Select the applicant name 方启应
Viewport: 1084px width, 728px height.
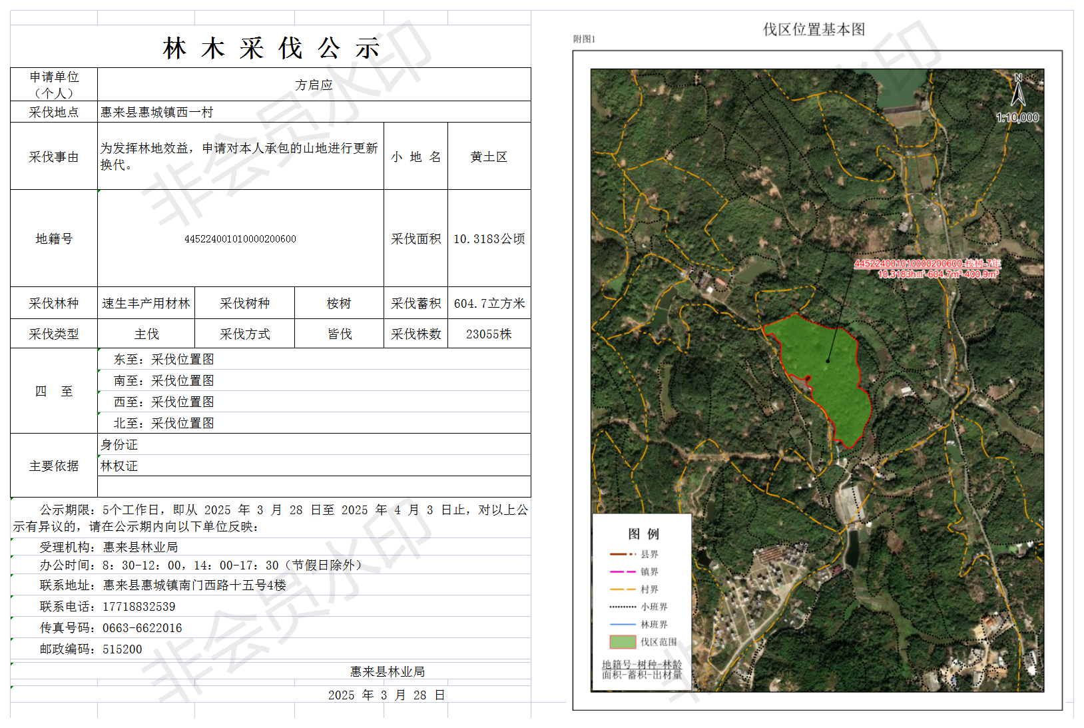click(314, 85)
